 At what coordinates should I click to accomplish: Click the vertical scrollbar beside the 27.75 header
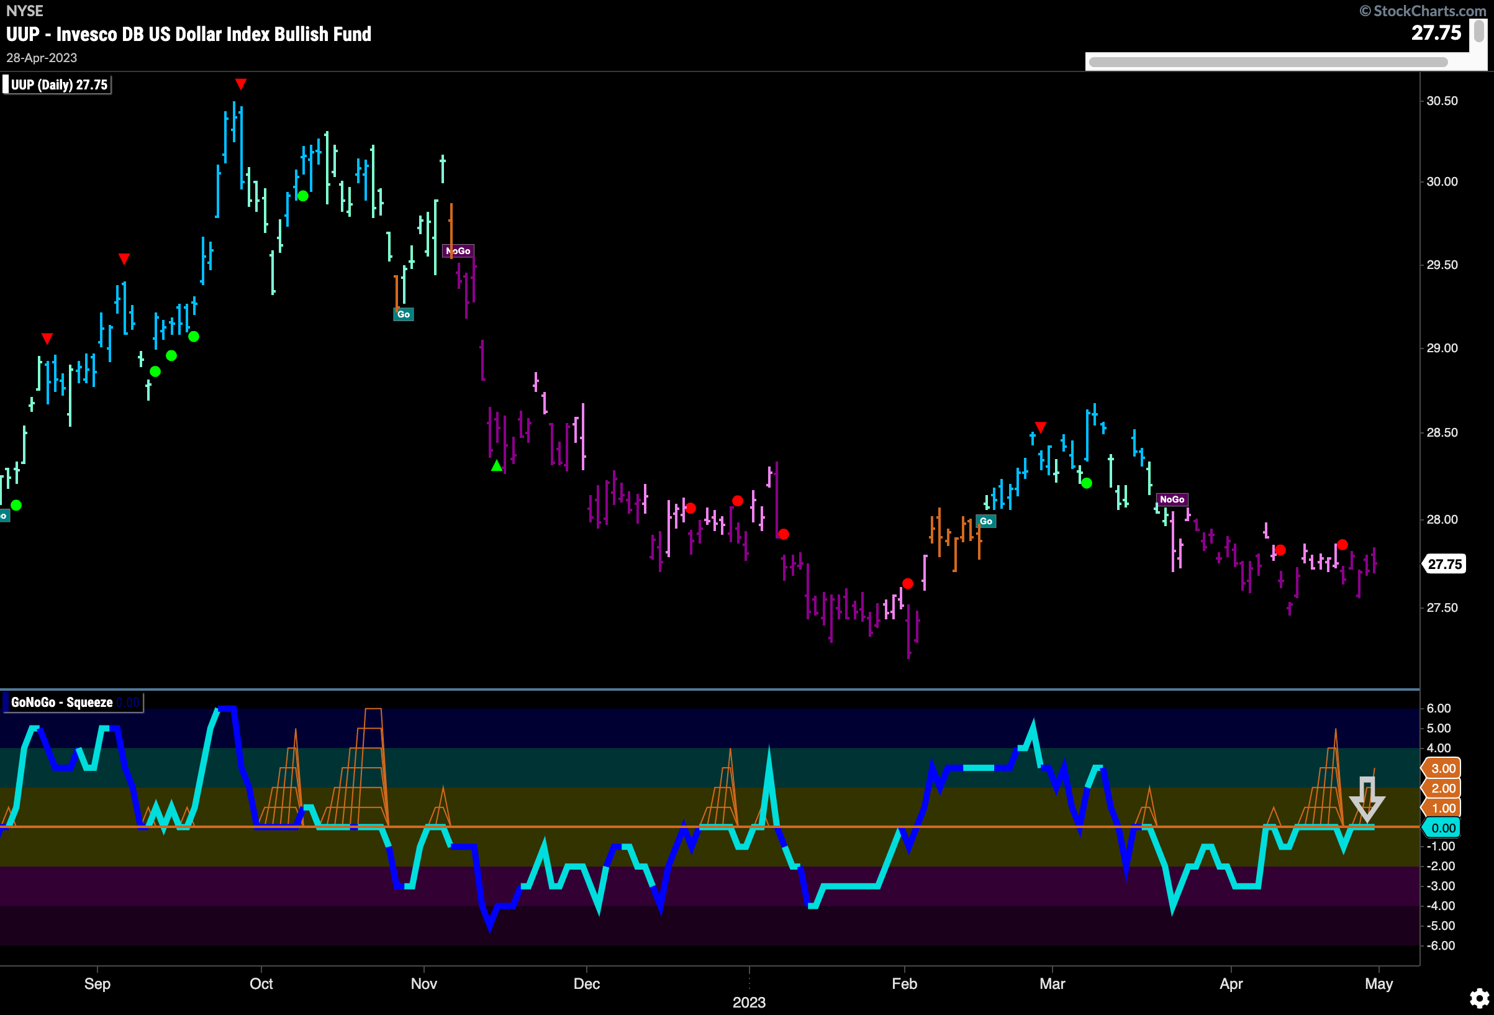pyautogui.click(x=1478, y=31)
